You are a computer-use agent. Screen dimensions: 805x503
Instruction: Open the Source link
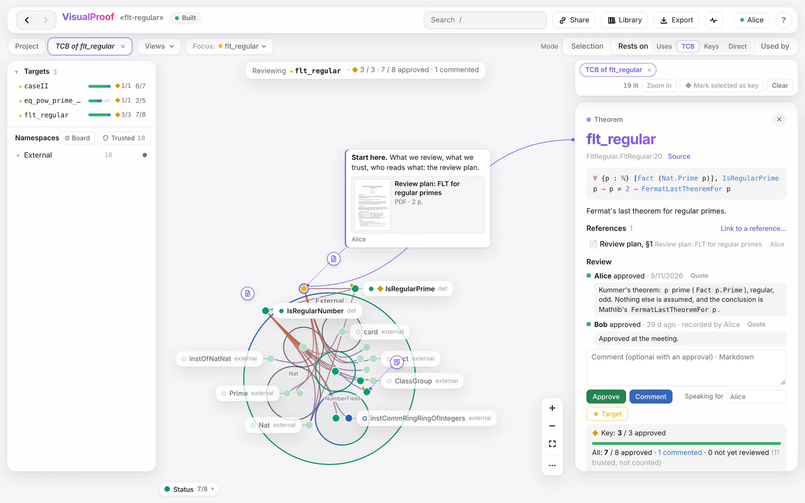click(x=679, y=156)
